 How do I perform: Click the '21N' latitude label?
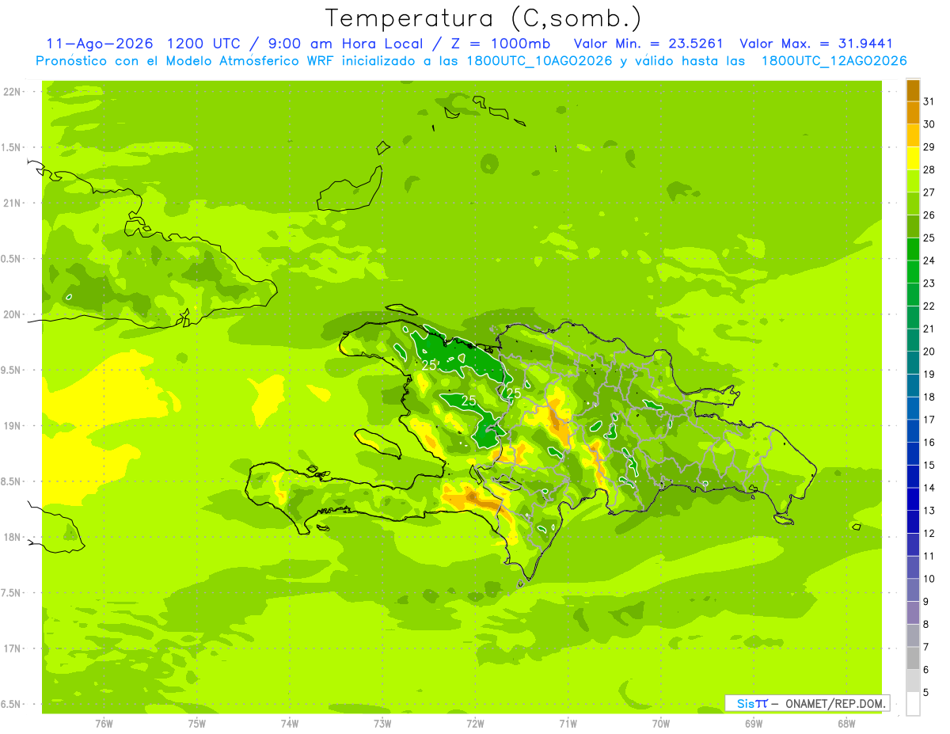tap(12, 203)
